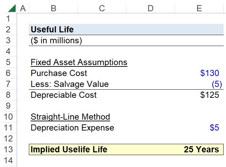
Task: Select column D header
Action: [151, 8]
